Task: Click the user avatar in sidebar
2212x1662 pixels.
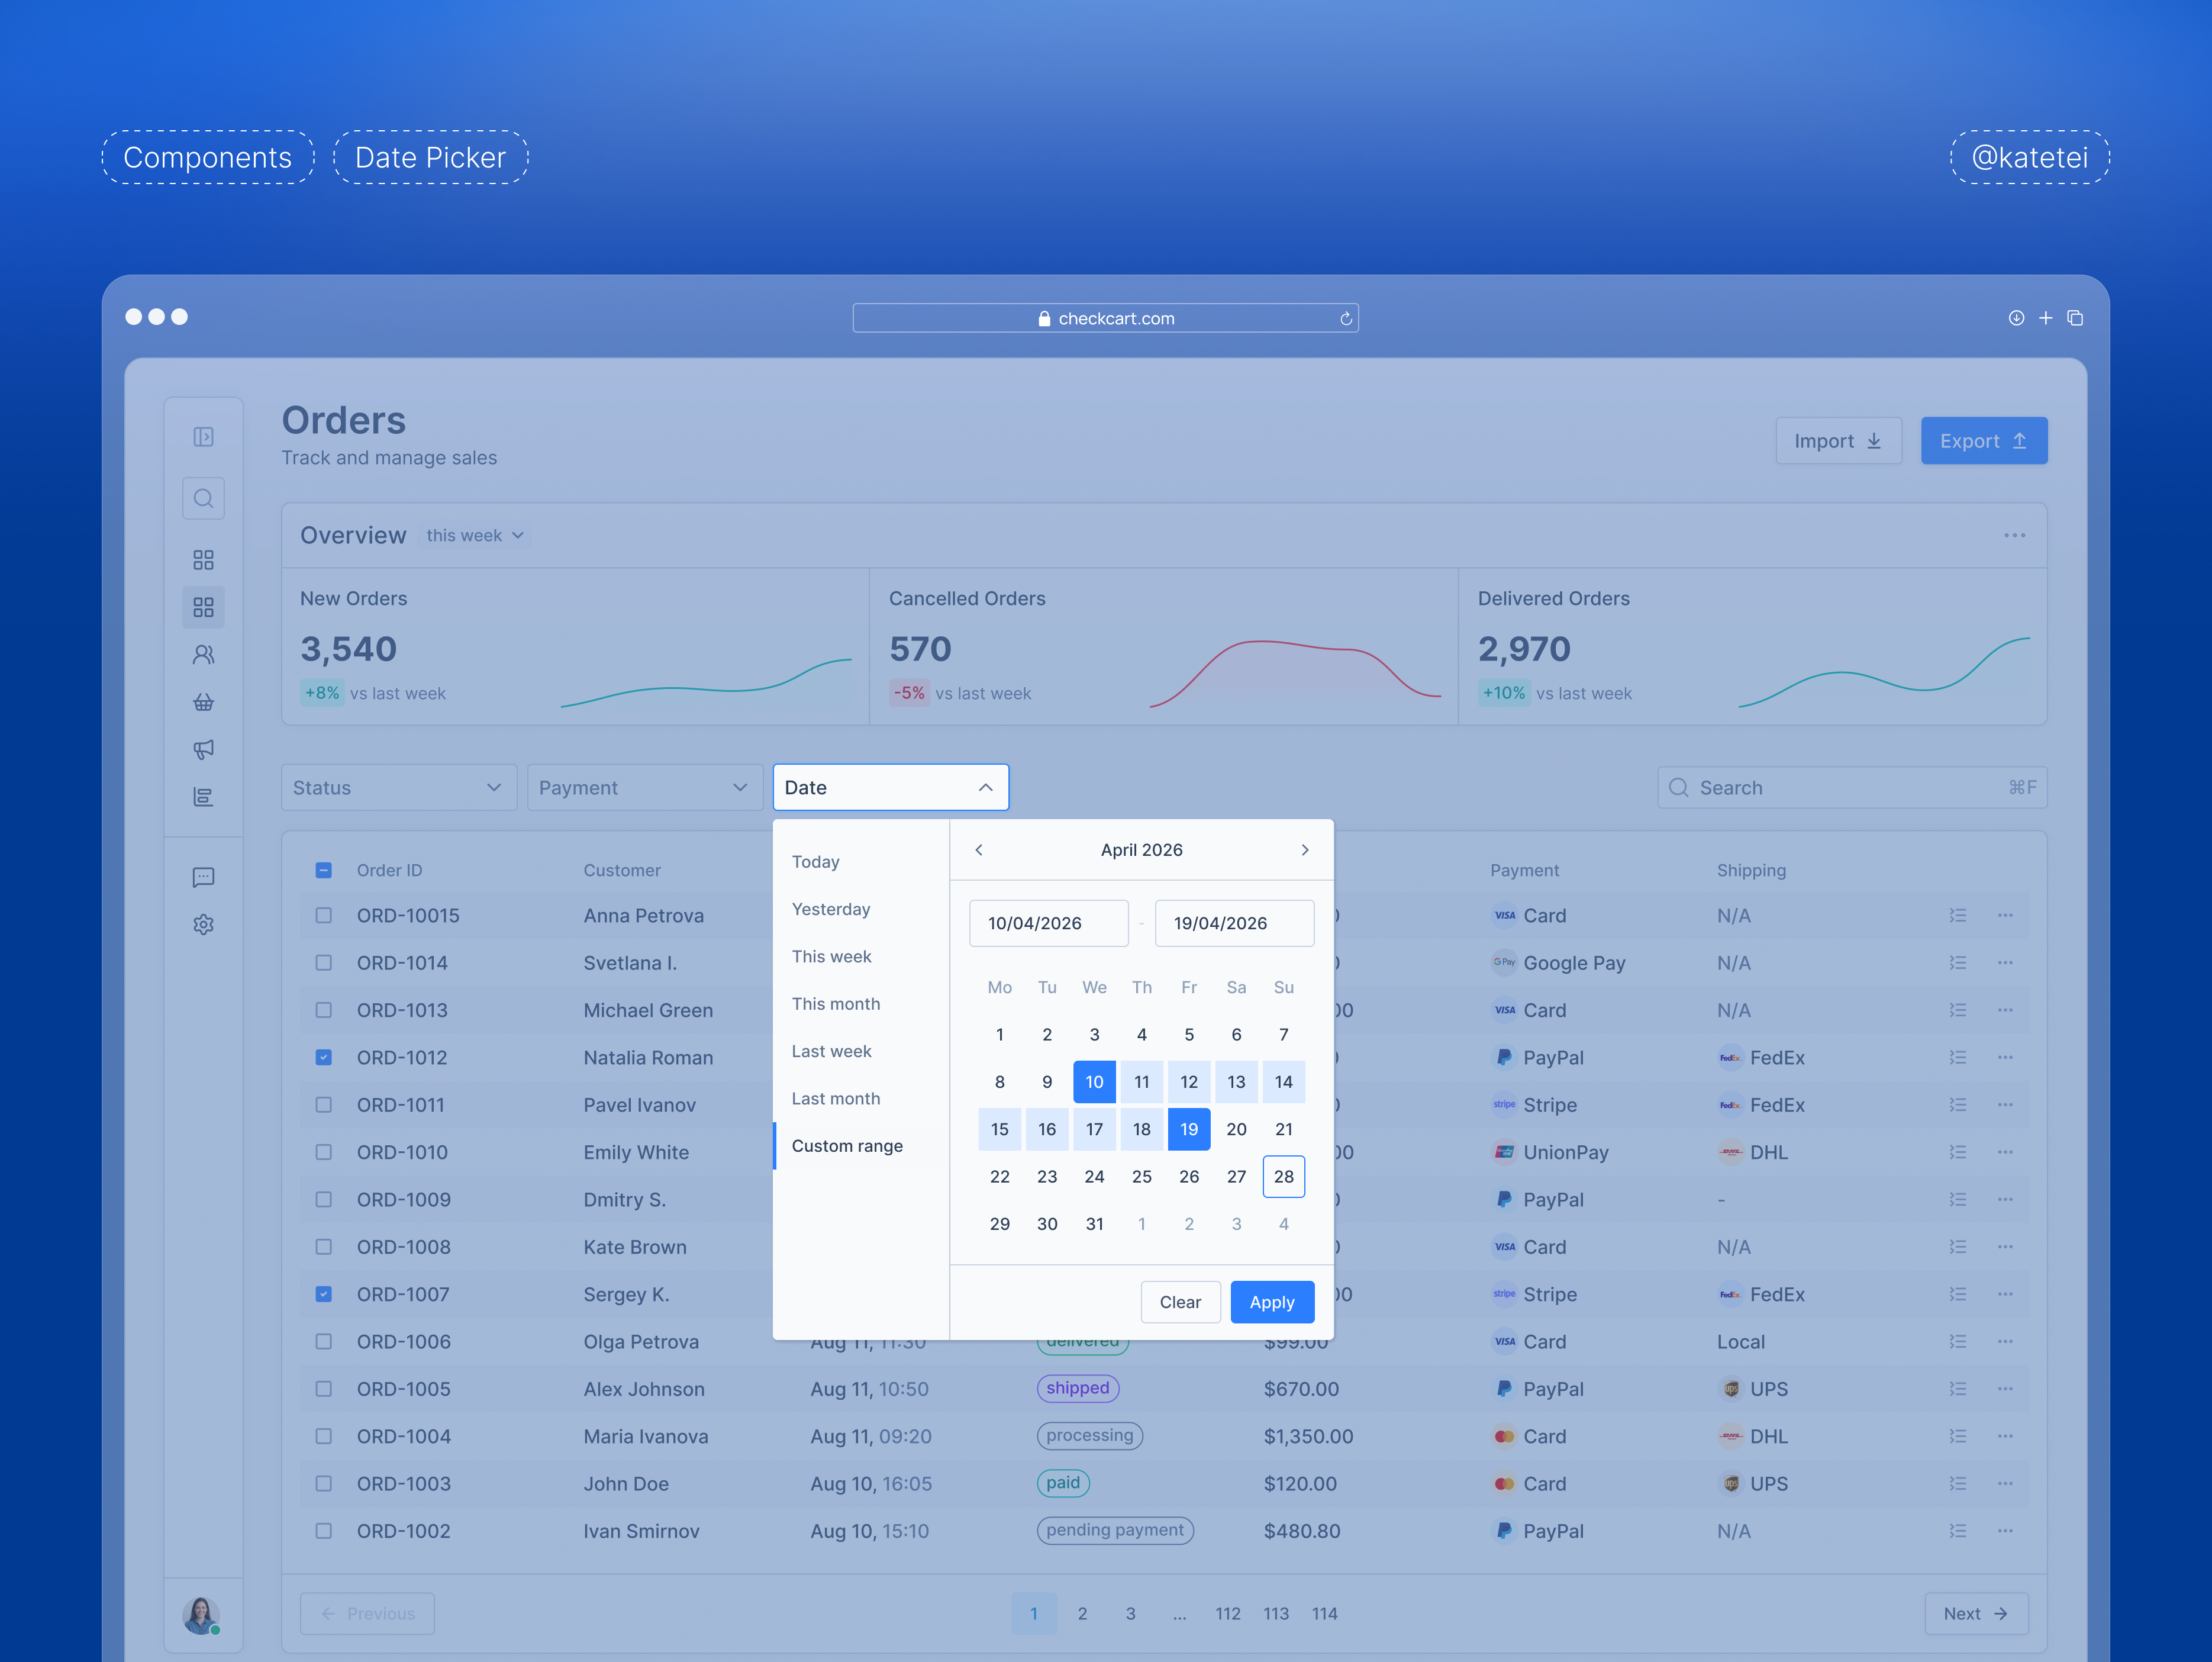Action: point(201,1615)
